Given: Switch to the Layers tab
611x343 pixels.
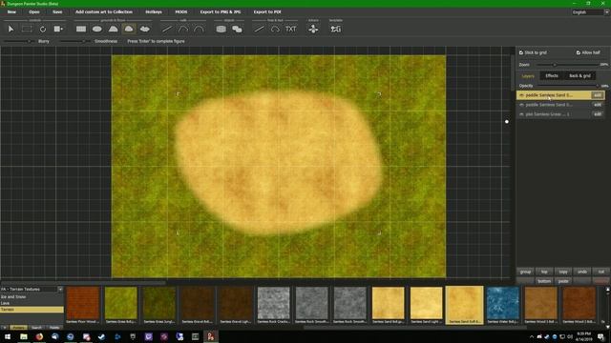Looking at the screenshot, I should click(x=528, y=76).
